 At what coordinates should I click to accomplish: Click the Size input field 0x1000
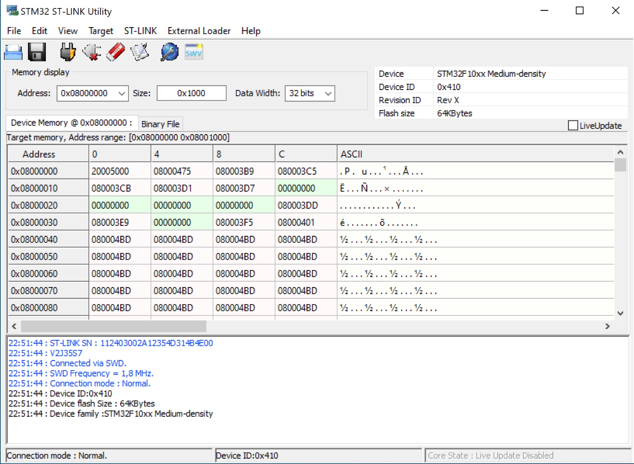pyautogui.click(x=192, y=93)
